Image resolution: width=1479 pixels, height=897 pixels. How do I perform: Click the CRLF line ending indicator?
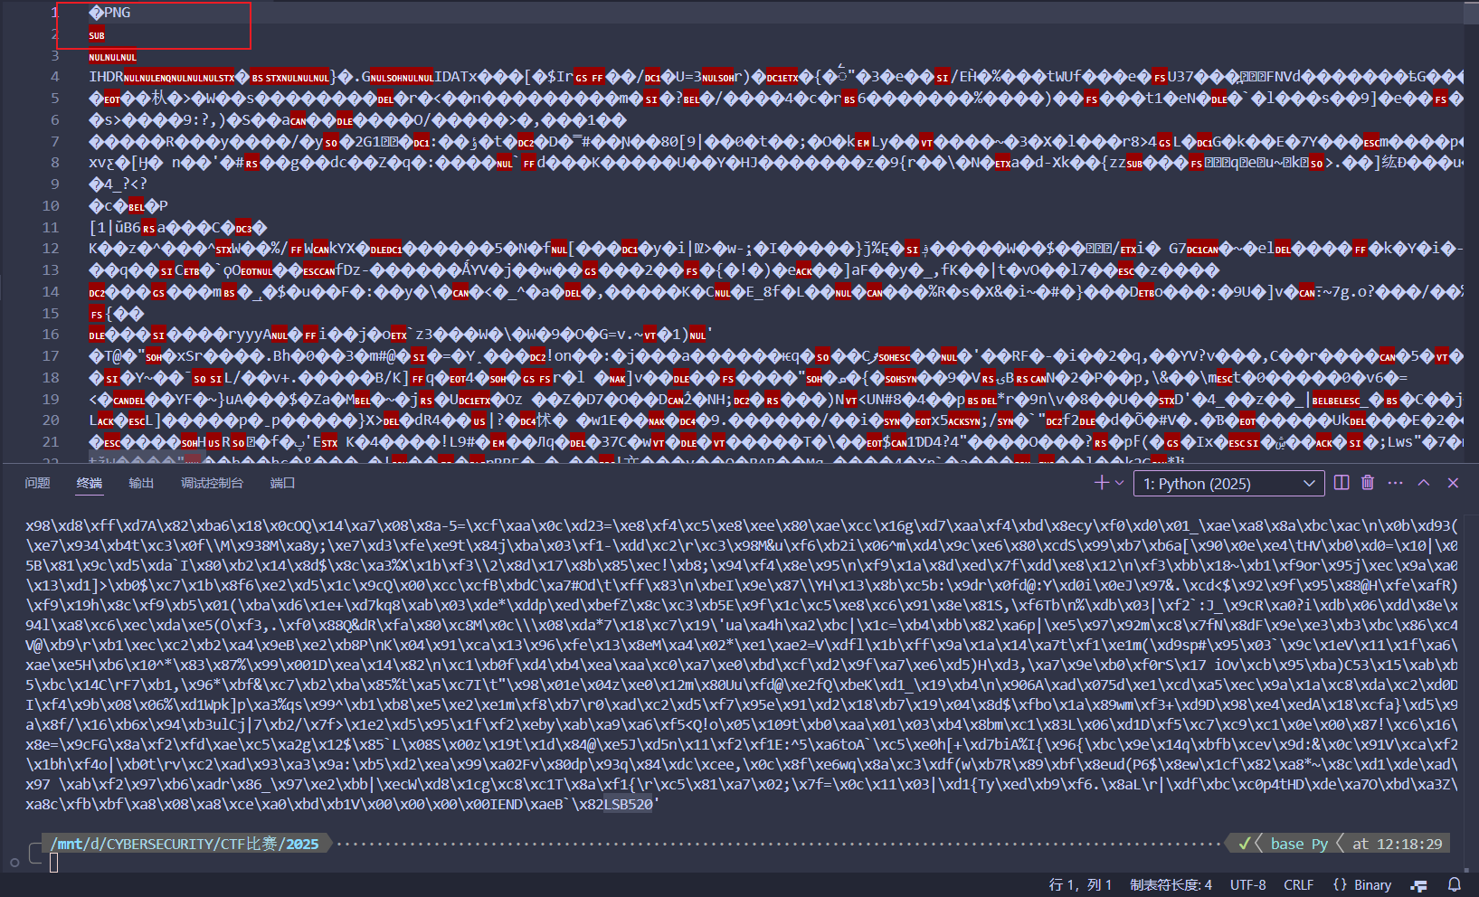pyautogui.click(x=1298, y=884)
